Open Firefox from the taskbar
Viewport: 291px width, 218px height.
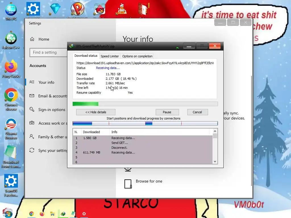[42, 214]
